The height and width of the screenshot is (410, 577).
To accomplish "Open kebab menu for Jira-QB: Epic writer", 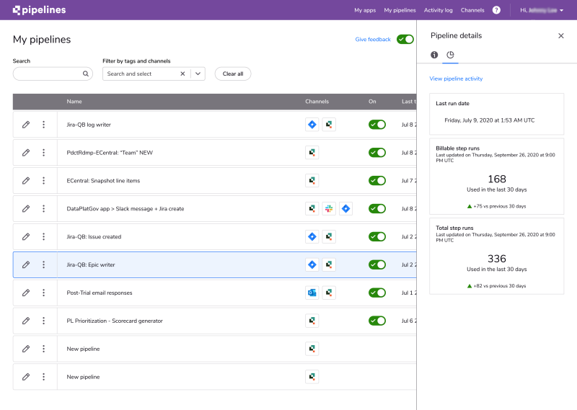I will coord(43,264).
